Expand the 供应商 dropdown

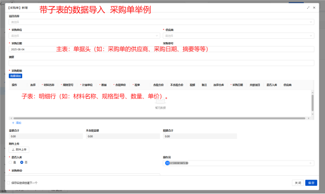(x=238, y=35)
